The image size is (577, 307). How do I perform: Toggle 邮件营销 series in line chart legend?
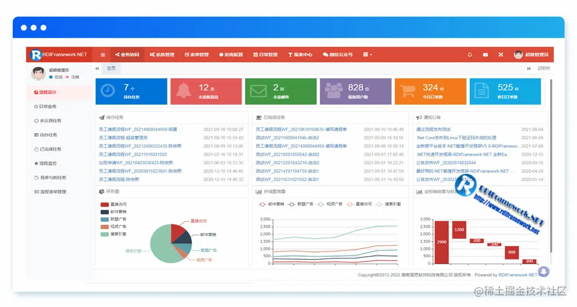271,204
